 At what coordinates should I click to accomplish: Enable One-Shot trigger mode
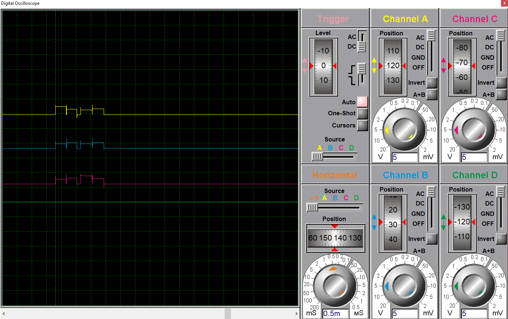point(363,113)
